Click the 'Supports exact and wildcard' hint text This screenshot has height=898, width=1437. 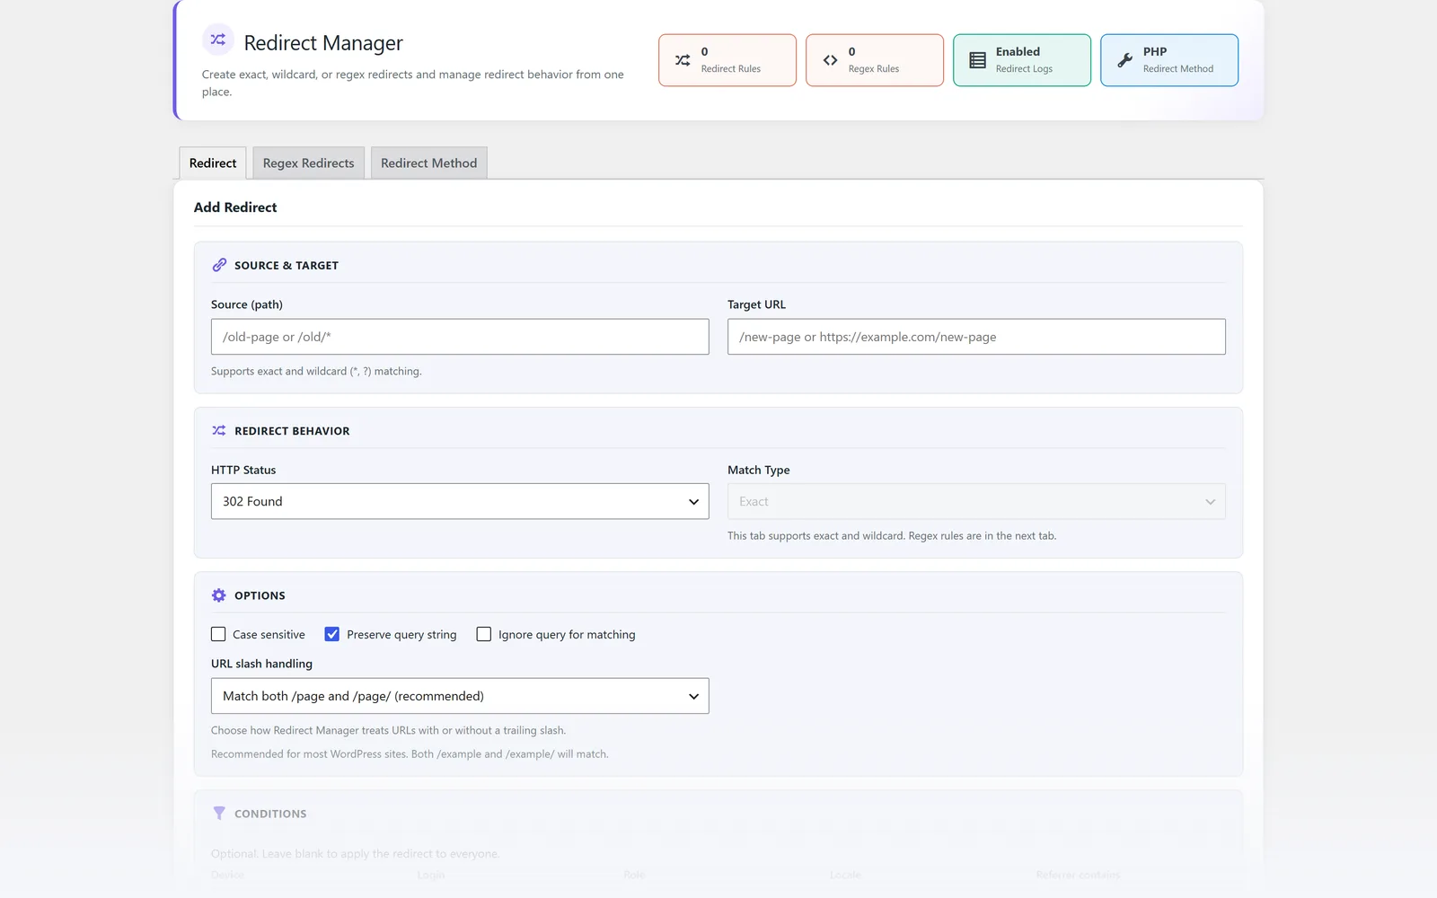316,371
